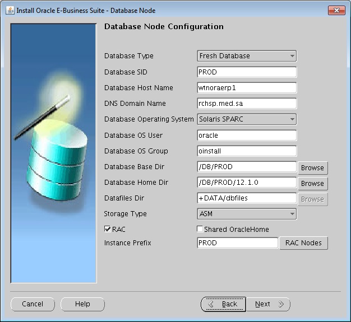Go Back to the previous step

tap(223, 304)
